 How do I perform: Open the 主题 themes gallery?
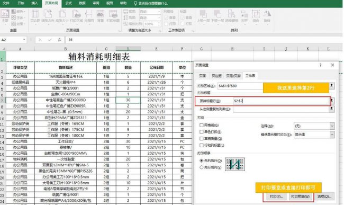(x=5, y=16)
